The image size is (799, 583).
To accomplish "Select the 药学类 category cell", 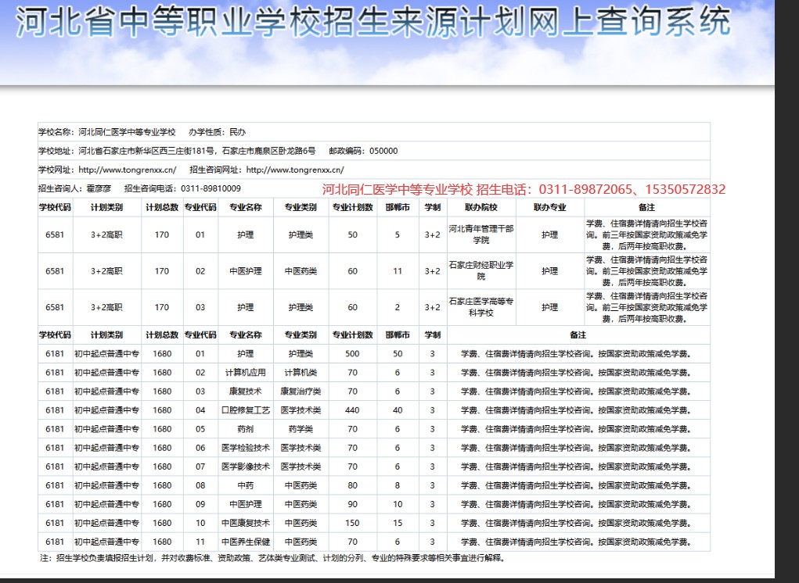I will [301, 429].
